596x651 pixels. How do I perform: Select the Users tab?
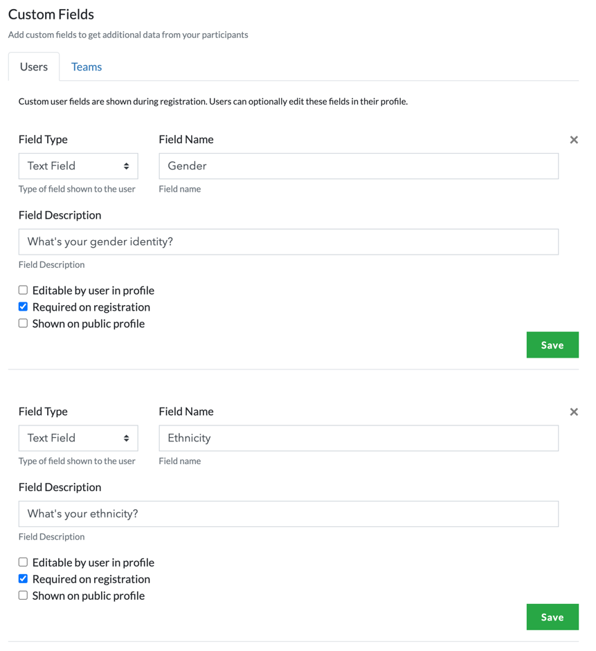pyautogui.click(x=34, y=67)
